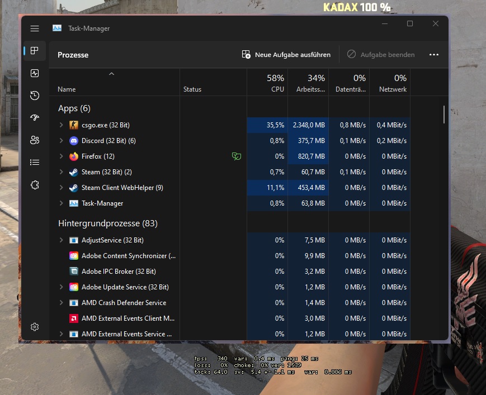Expand the Discord process group
Viewport: 486px width, 395px height.
[x=62, y=141]
